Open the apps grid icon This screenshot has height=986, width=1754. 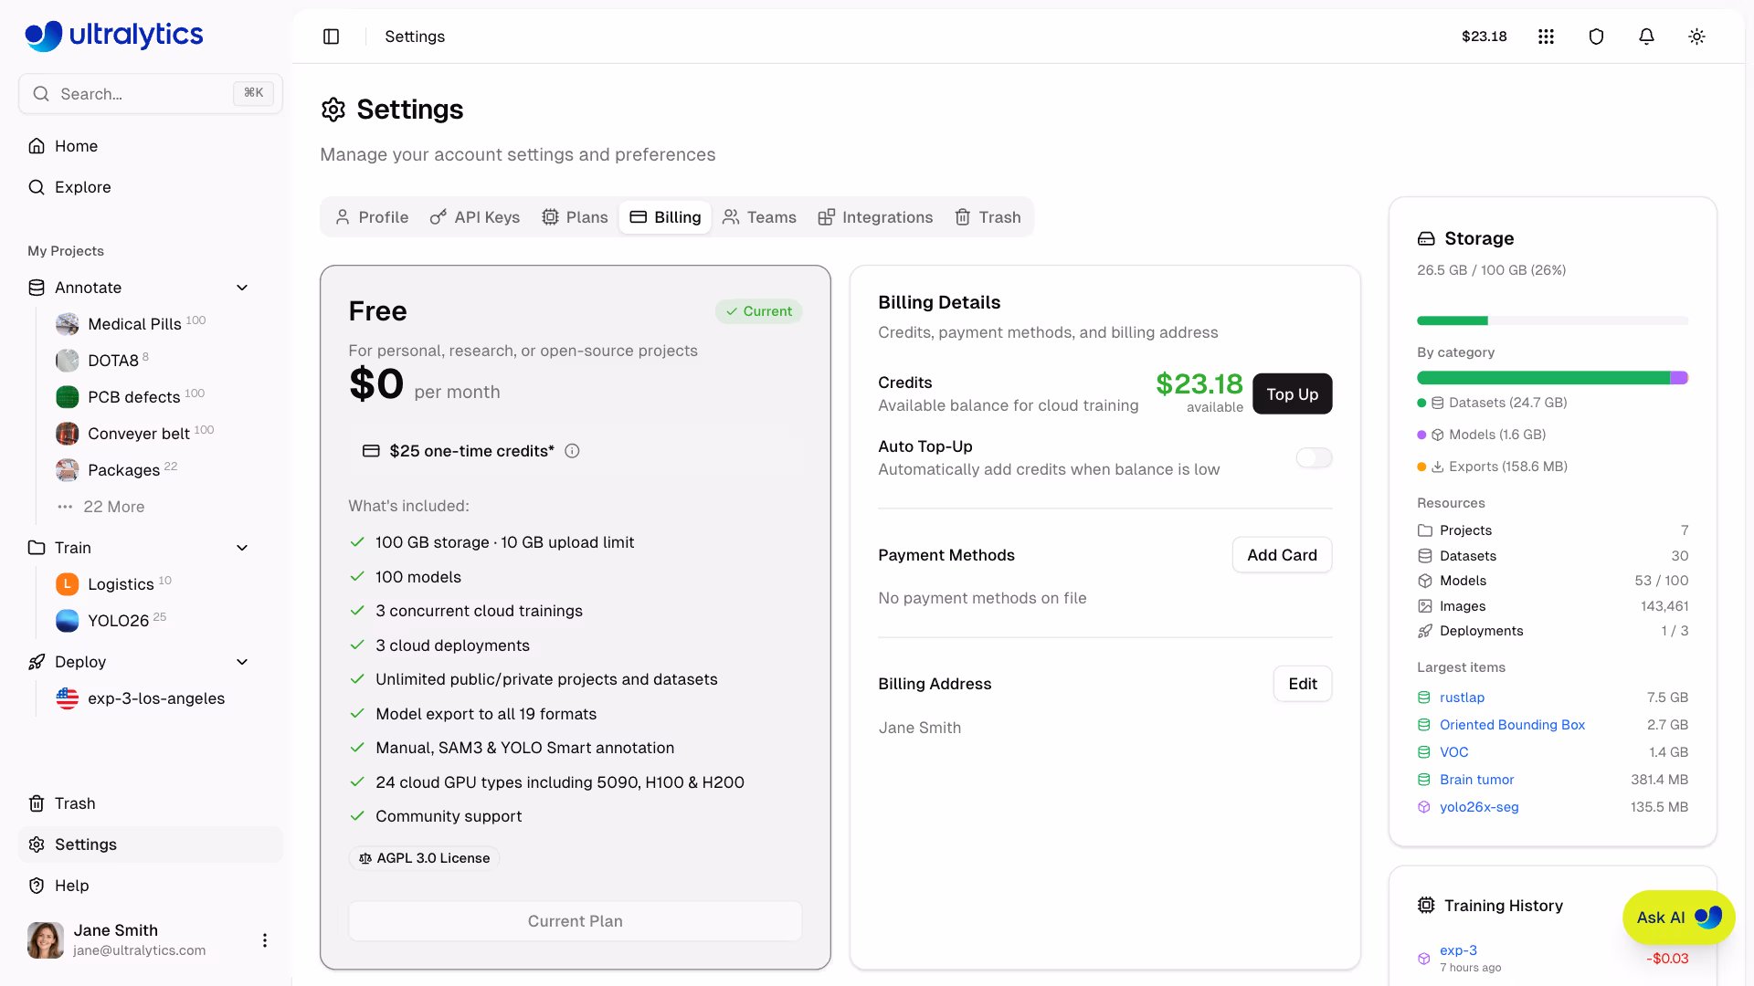coord(1546,37)
